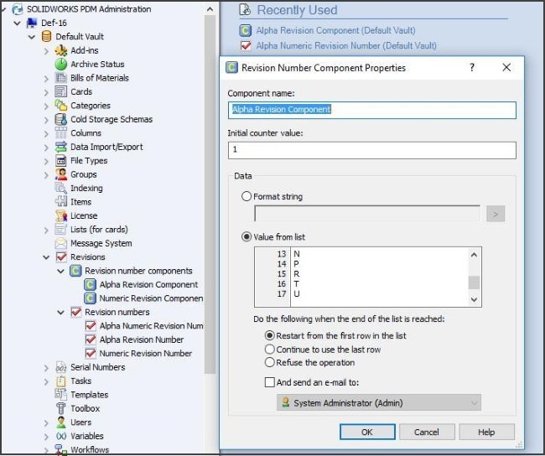Click the Columns grid icon
545x456 pixels.
click(x=61, y=133)
